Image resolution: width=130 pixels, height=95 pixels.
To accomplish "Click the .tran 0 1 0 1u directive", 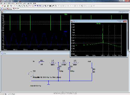I will coord(35,86).
